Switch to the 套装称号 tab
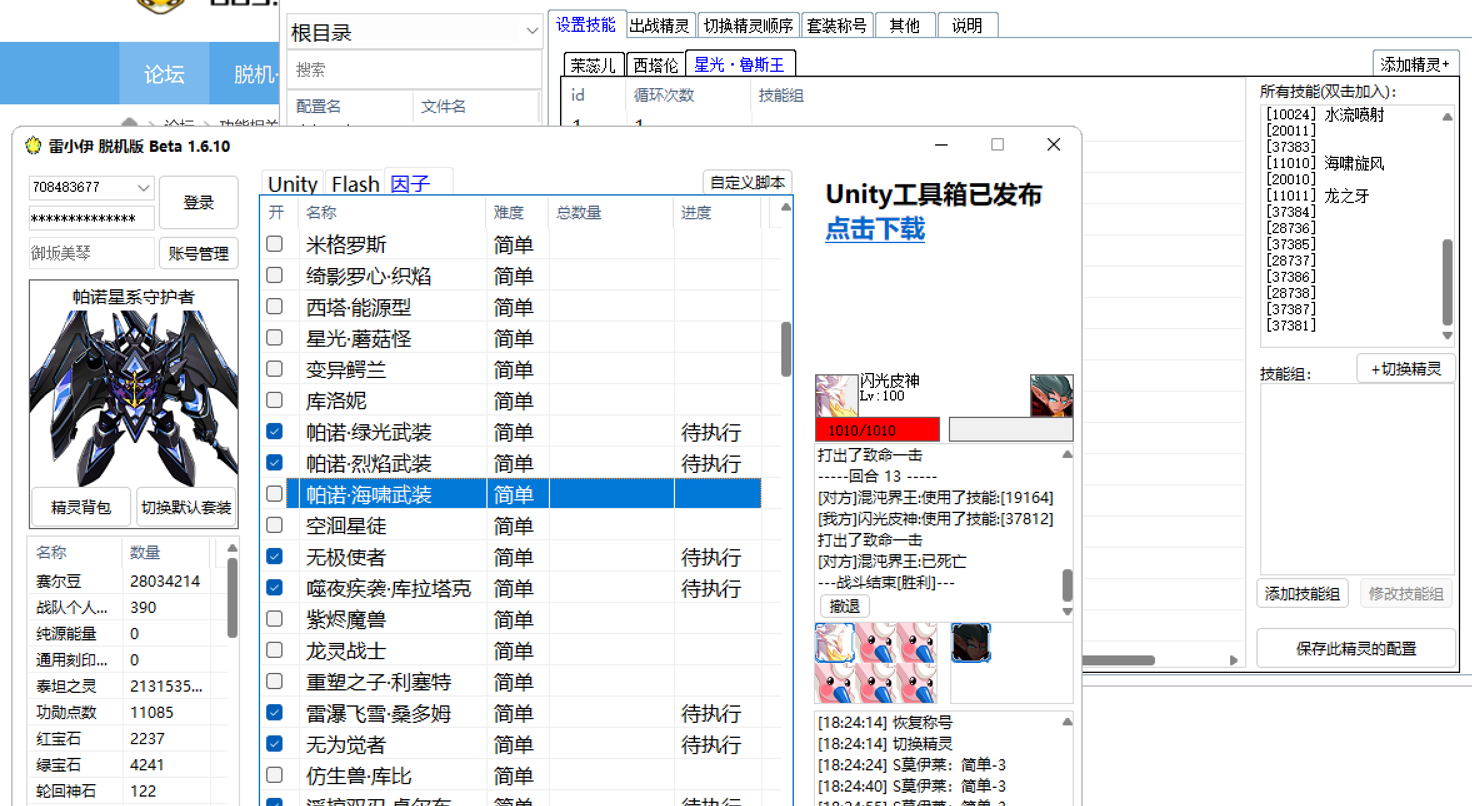1472x806 pixels. (x=837, y=24)
